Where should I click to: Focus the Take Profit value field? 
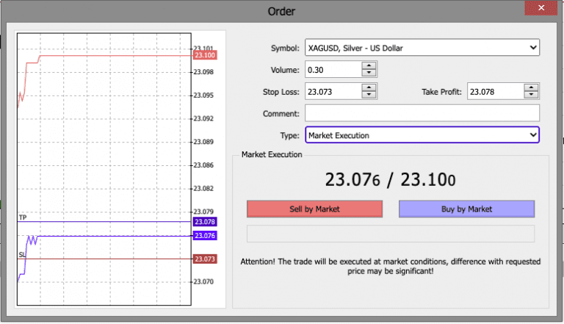(493, 92)
